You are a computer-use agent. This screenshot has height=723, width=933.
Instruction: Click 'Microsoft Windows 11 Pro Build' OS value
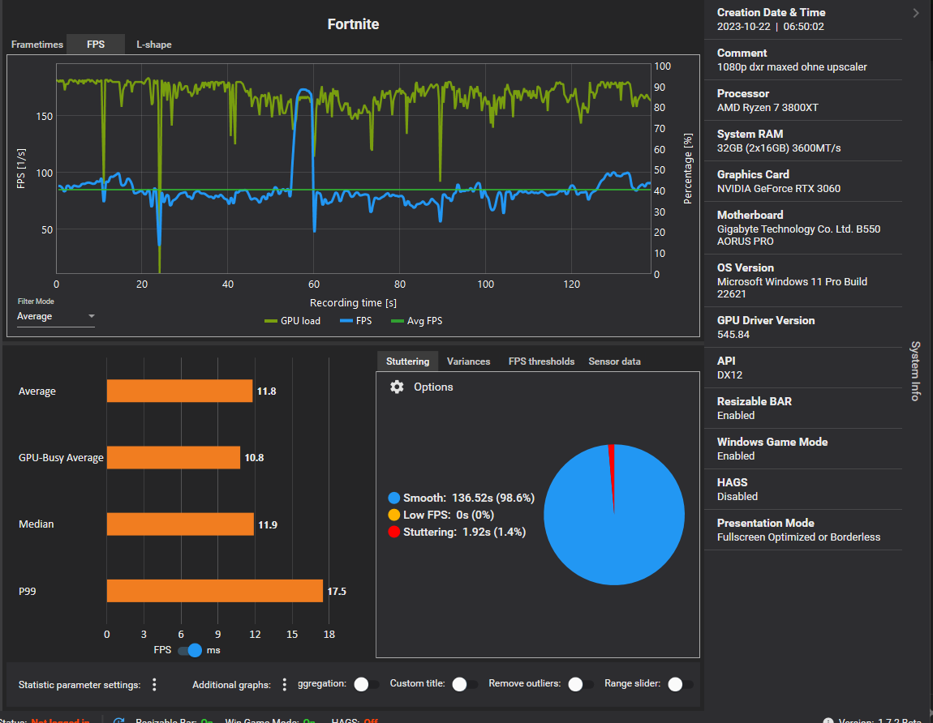[x=791, y=282]
